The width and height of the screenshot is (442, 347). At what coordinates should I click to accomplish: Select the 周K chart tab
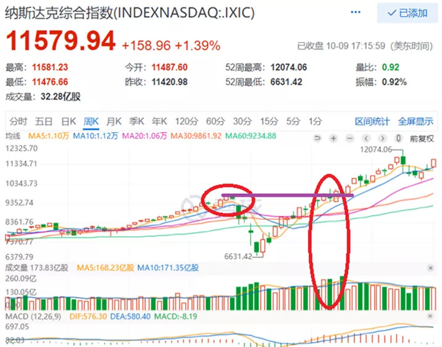[91, 122]
